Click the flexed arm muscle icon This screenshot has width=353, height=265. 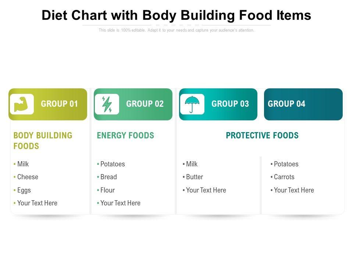click(22, 104)
